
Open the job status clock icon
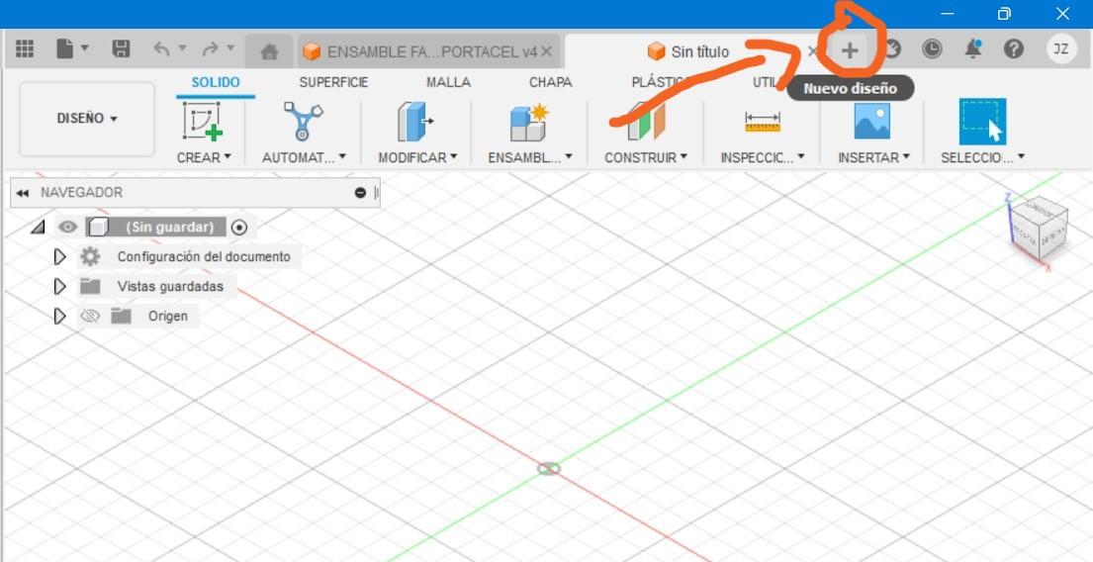[x=932, y=48]
